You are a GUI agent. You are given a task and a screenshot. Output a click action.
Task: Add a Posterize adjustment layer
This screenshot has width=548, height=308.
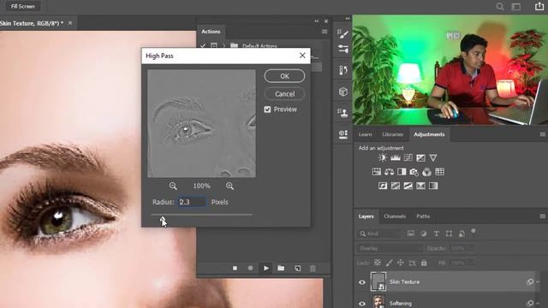(x=396, y=186)
